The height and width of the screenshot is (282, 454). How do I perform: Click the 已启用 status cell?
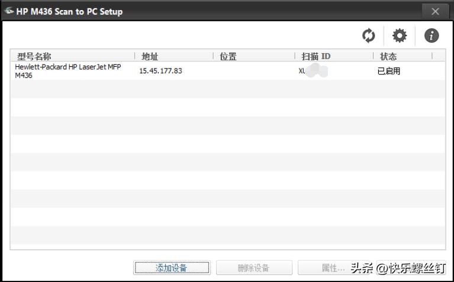(x=389, y=71)
